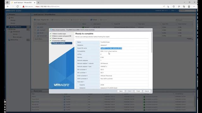Image resolution: width=202 pixels, height=113 pixels.
Task: Toggle the select-all checkbox in VM table header
Action: coord(35,24)
